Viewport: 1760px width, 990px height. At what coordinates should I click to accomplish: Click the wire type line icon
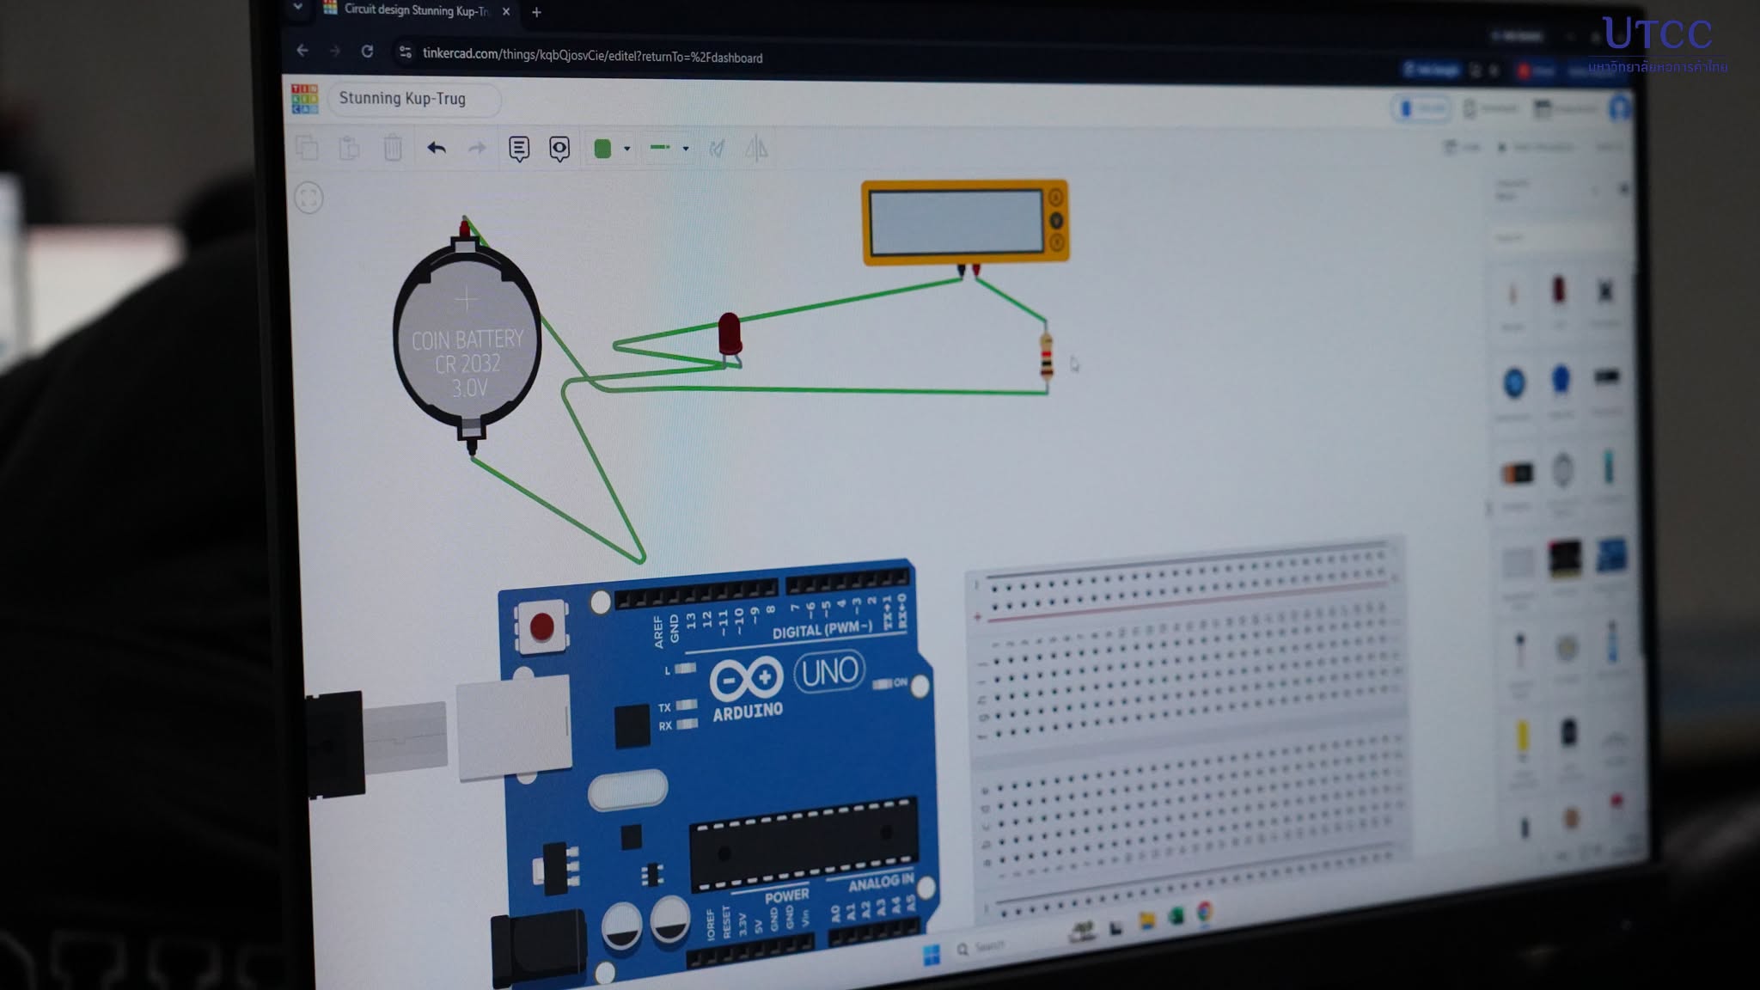[x=660, y=148]
